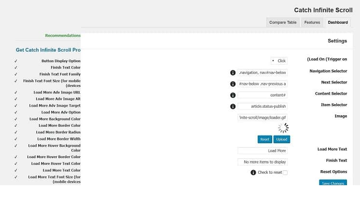Click Load More Border Color text
Viewport: 360px width, 217px height.
click(x=59, y=126)
